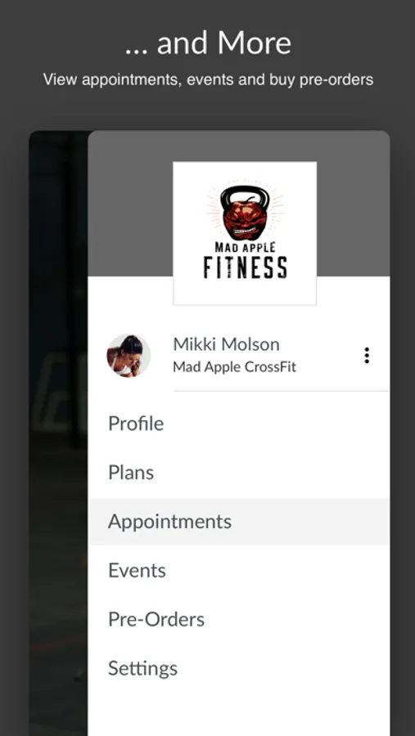Click the kettlebell apple graphic
Image resolution: width=415 pixels, height=736 pixels.
click(x=245, y=213)
